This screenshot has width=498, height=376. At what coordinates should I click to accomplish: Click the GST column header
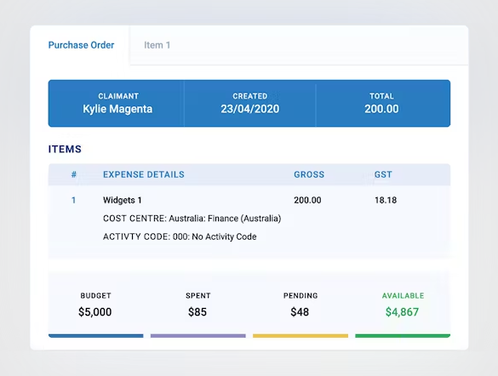[x=383, y=174]
